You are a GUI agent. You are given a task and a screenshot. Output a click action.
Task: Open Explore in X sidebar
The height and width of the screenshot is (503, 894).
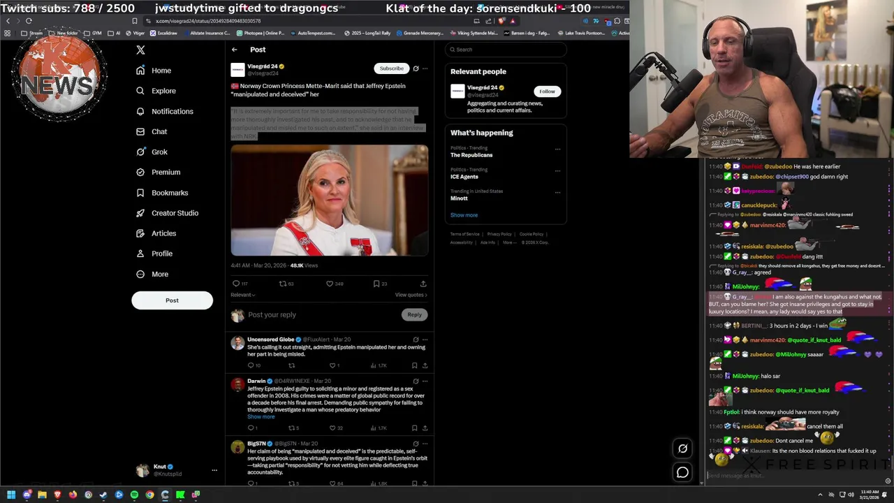(x=156, y=91)
